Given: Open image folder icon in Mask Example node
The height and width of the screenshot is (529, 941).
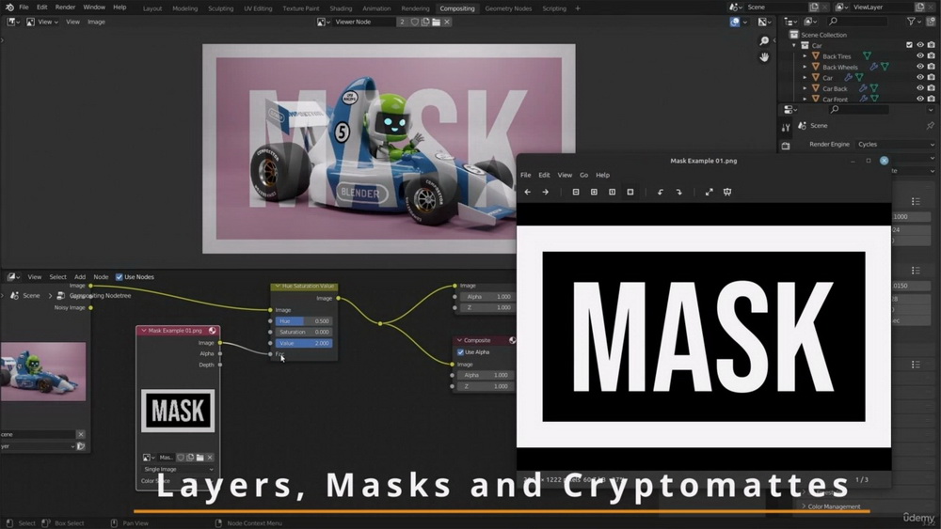Looking at the screenshot, I should click(x=199, y=458).
